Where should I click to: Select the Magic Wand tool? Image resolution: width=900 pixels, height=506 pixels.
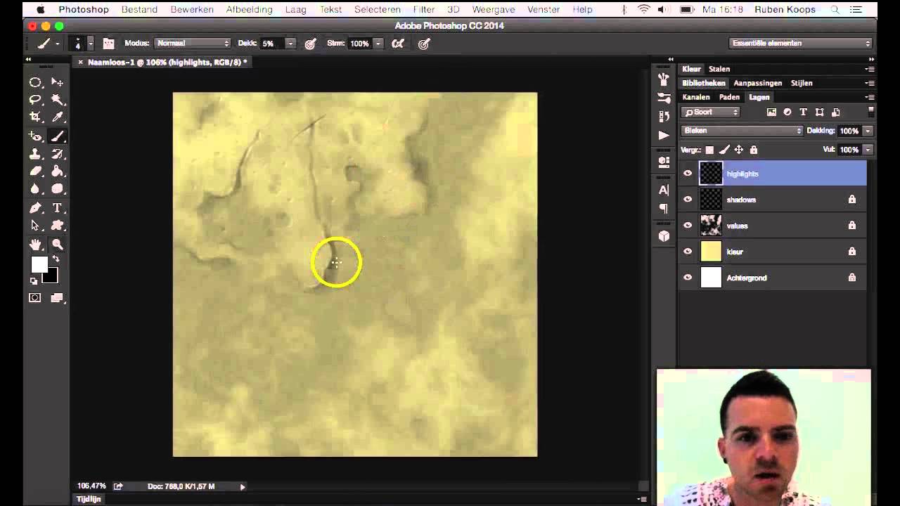click(x=58, y=100)
